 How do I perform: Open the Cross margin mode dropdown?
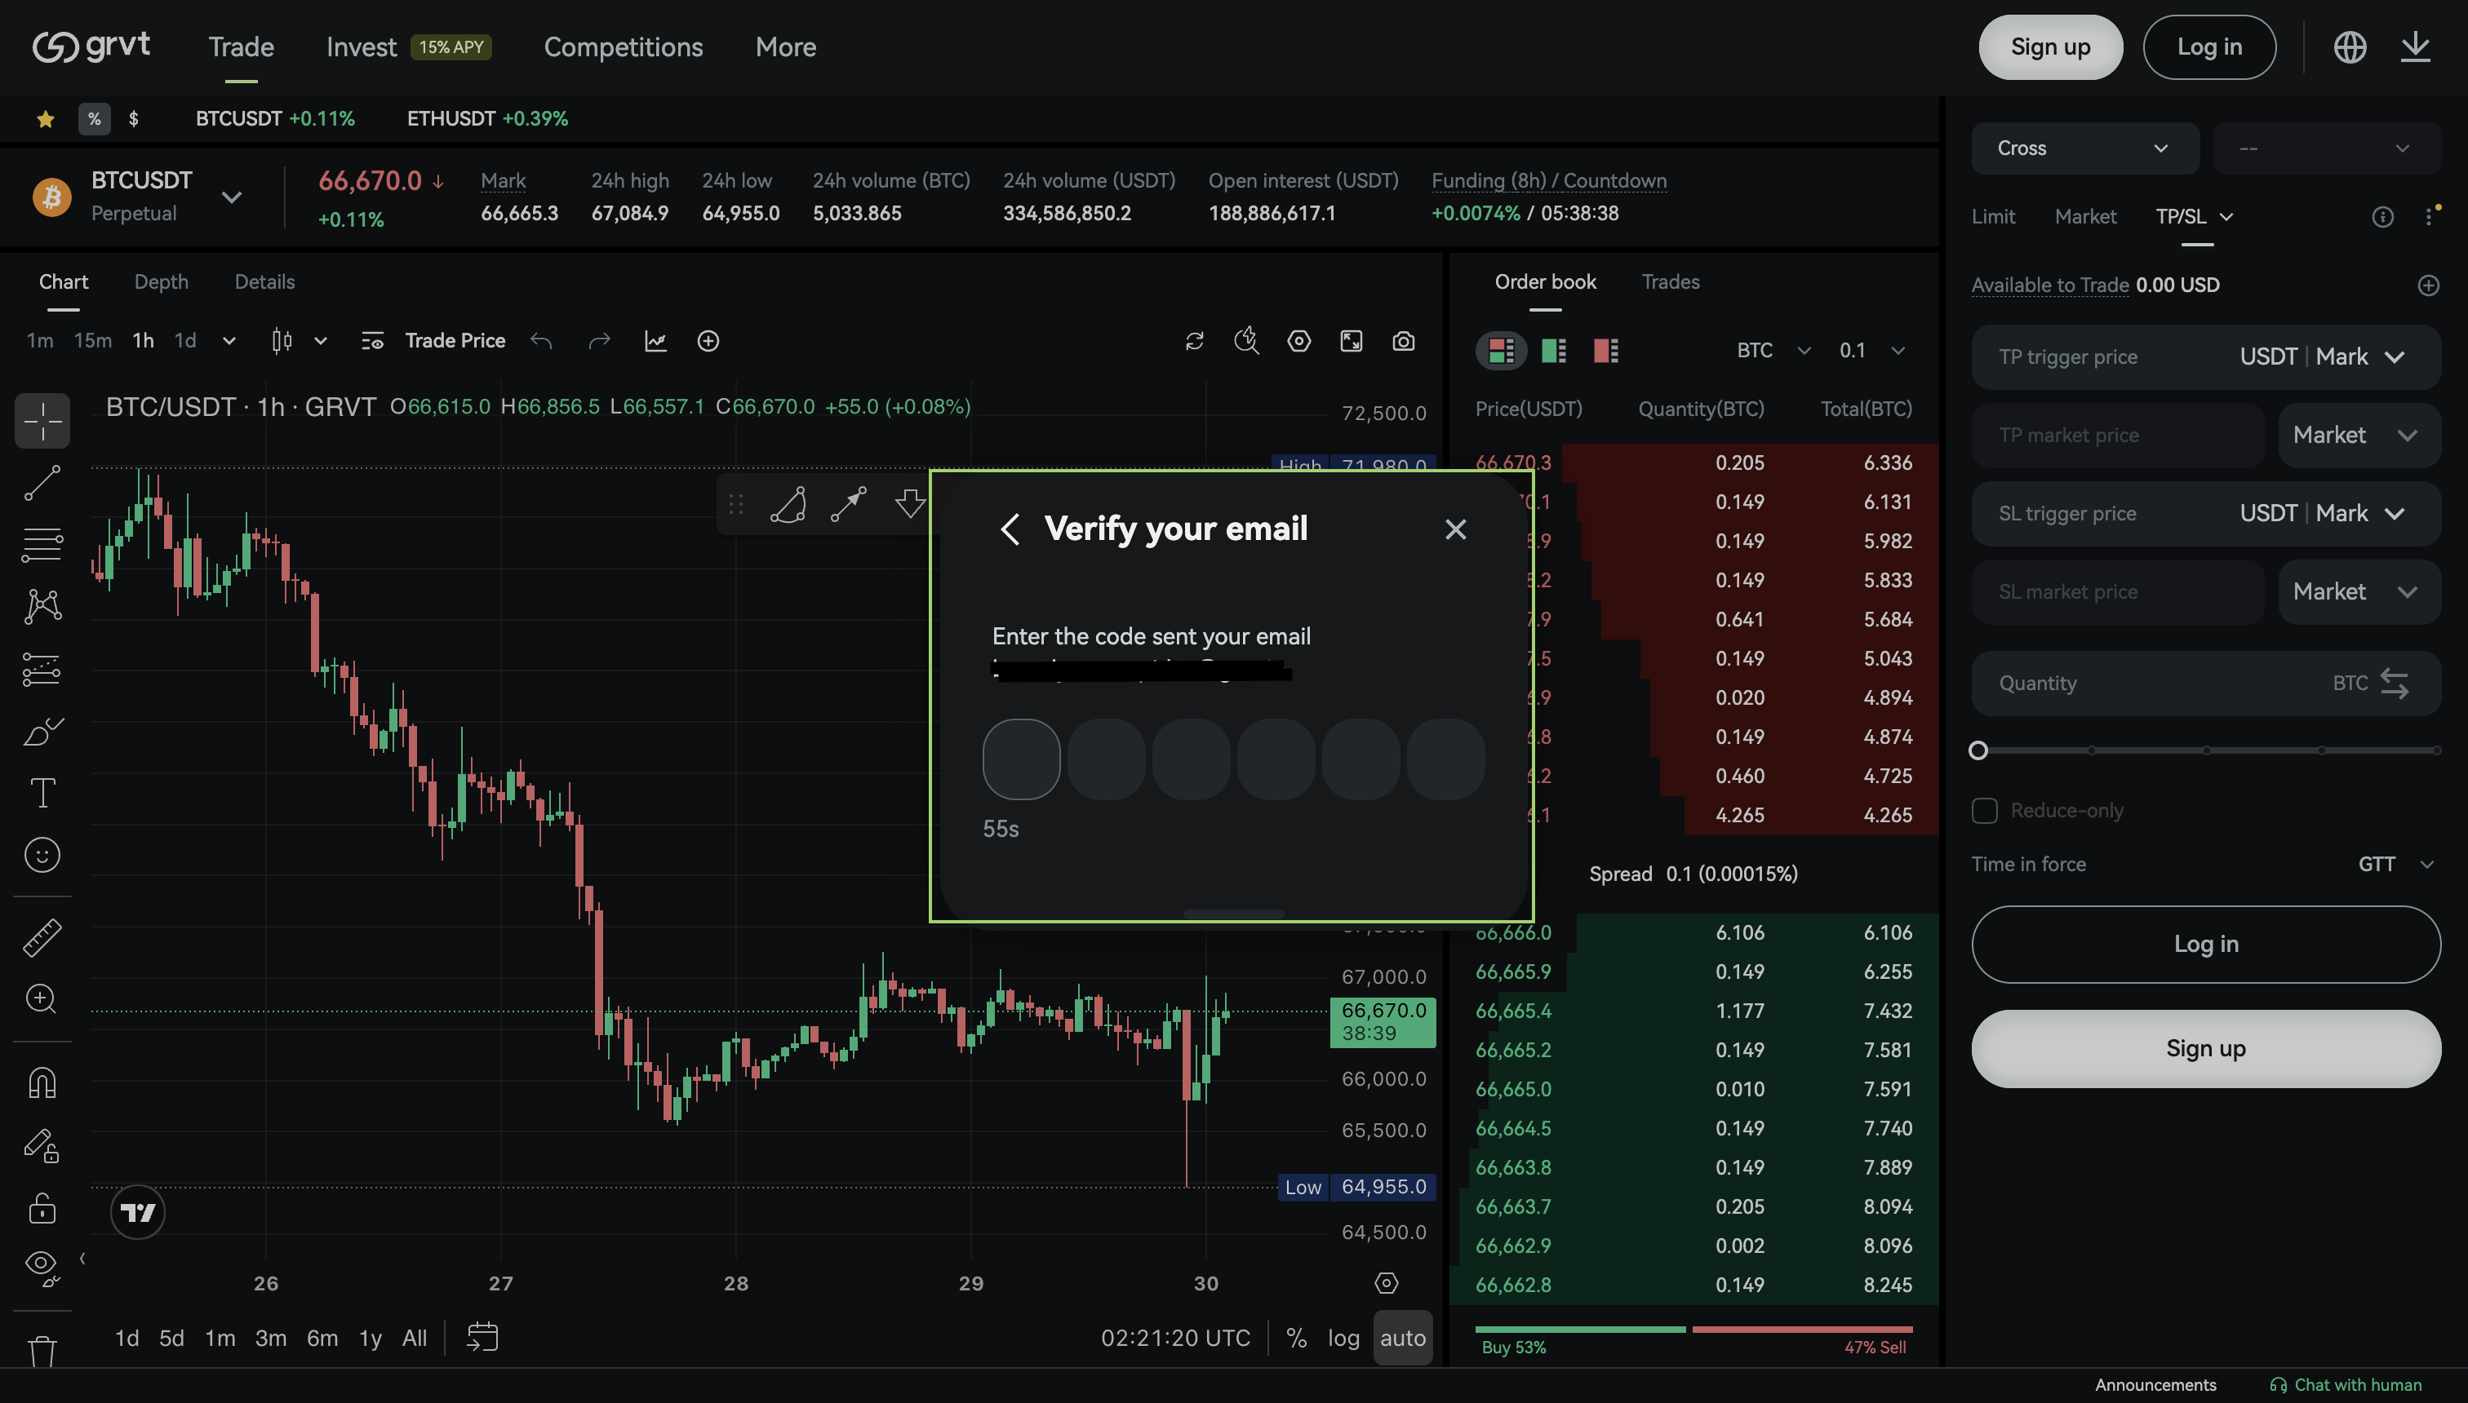tap(2084, 148)
